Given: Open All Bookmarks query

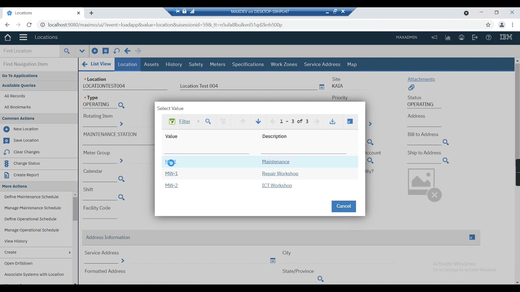Looking at the screenshot, I should point(17,107).
